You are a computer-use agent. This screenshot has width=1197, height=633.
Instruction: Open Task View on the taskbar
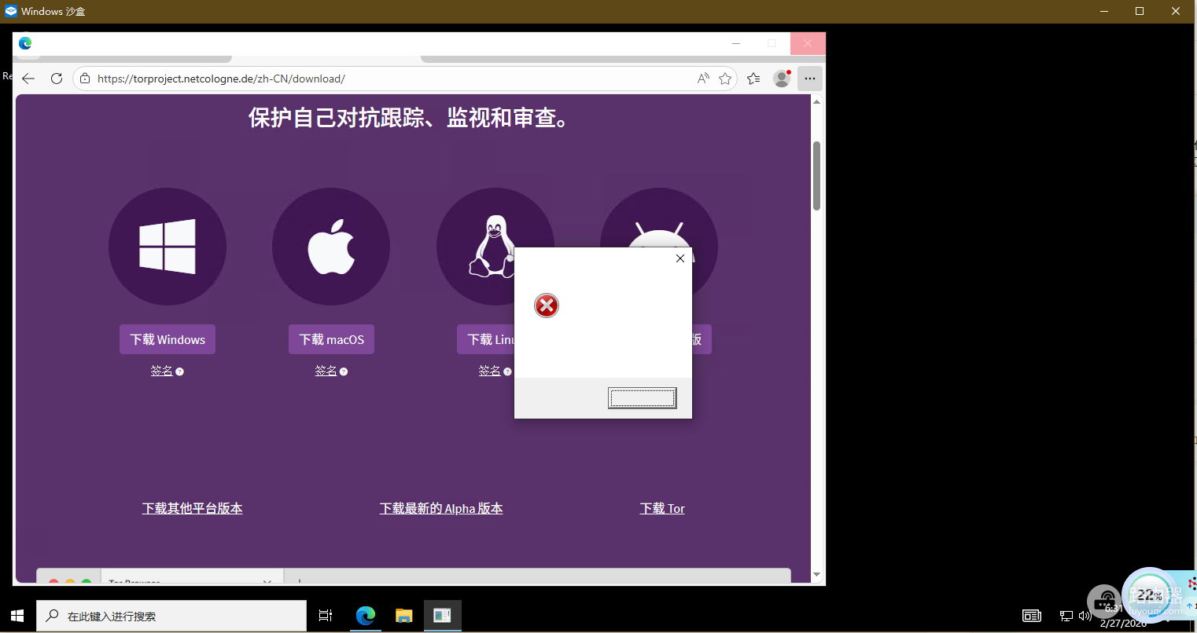pyautogui.click(x=326, y=617)
